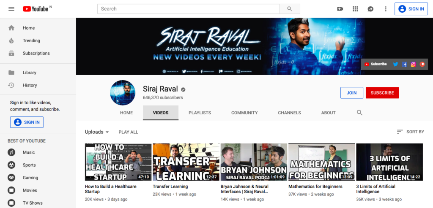Viewport: 433px width, 208px height.
Task: Click the Facebook icon on channel banner
Action: point(404,64)
